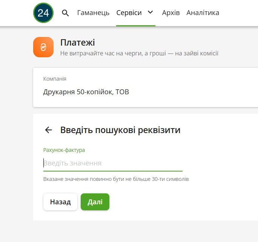This screenshot has width=258, height=242.
Task: Switch to the Архів section
Action: click(170, 13)
